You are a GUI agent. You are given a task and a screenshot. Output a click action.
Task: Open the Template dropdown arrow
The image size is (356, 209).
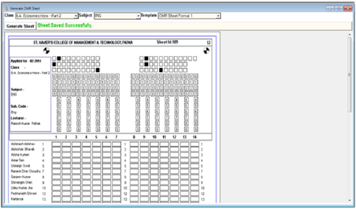pos(218,16)
